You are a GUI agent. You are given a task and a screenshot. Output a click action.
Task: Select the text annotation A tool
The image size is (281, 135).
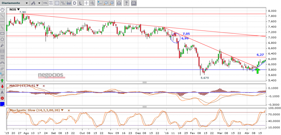pyautogui.click(x=2, y=92)
